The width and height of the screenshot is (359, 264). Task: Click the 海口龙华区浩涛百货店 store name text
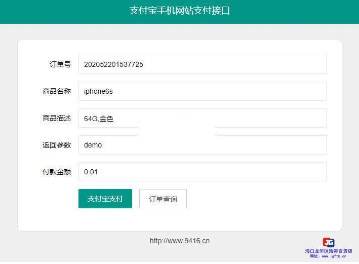328,251
